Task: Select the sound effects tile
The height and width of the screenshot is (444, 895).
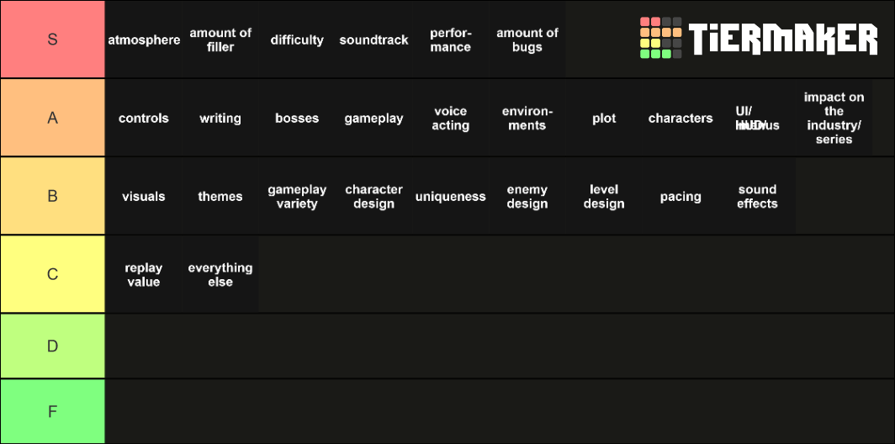Action: coord(757,196)
